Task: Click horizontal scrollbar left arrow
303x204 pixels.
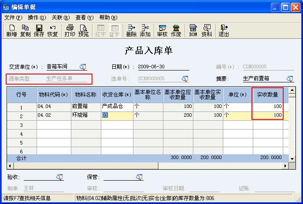Action: pyautogui.click(x=10, y=166)
